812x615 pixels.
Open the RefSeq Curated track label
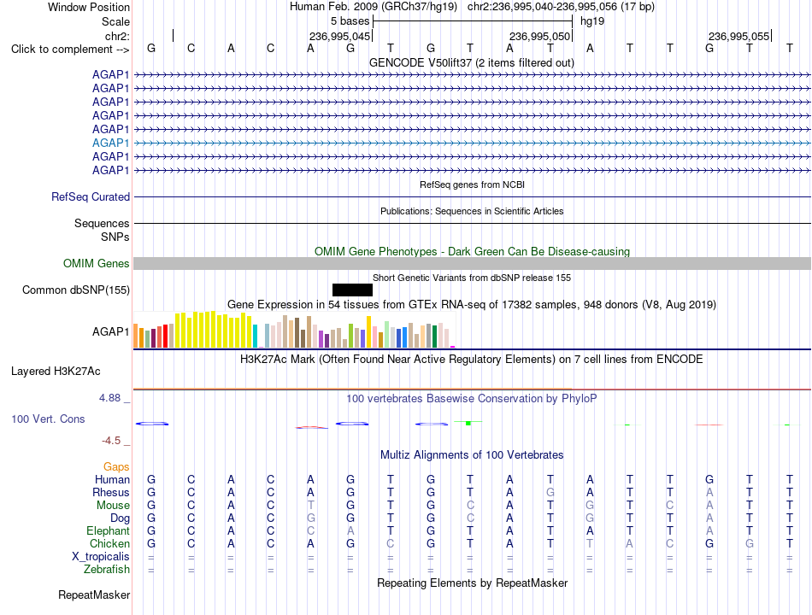point(91,196)
